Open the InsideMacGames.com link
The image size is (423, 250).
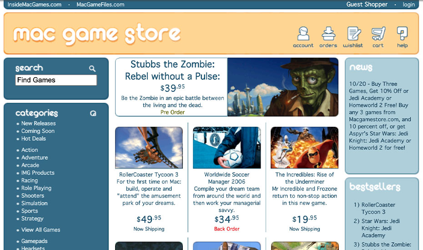pos(35,5)
